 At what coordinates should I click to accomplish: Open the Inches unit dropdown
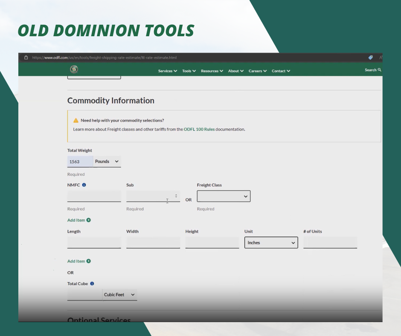point(271,243)
